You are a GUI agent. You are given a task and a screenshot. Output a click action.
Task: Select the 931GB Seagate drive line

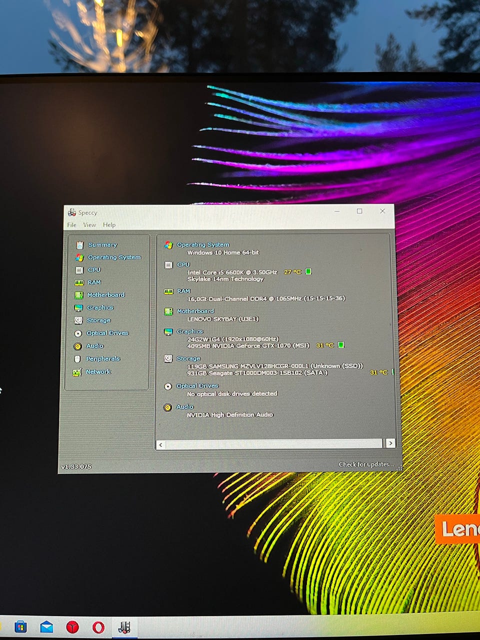(x=257, y=373)
